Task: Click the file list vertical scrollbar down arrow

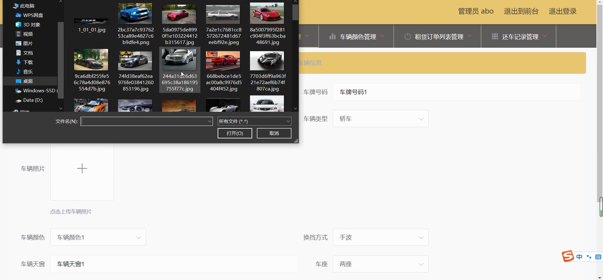Action: (x=295, y=108)
